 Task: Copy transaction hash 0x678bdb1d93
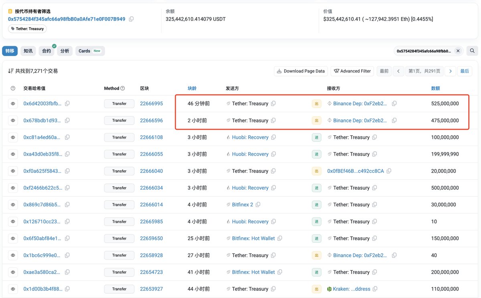tap(67, 120)
